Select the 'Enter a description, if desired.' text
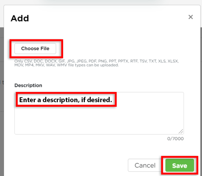The image size is (202, 176). [66, 100]
